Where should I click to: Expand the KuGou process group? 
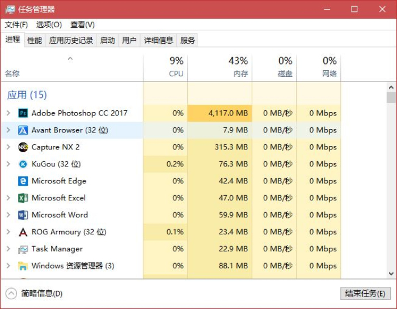pyautogui.click(x=8, y=164)
